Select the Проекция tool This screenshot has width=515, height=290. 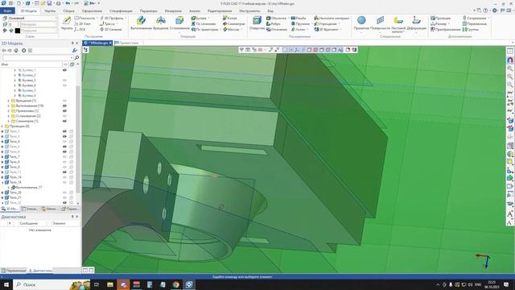click(441, 18)
